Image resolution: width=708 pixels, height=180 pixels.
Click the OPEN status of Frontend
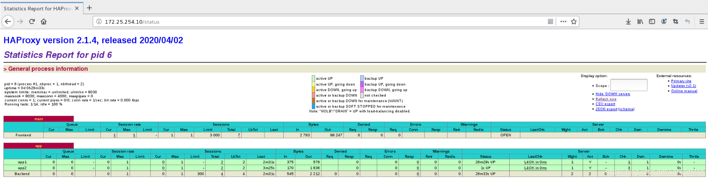point(506,135)
